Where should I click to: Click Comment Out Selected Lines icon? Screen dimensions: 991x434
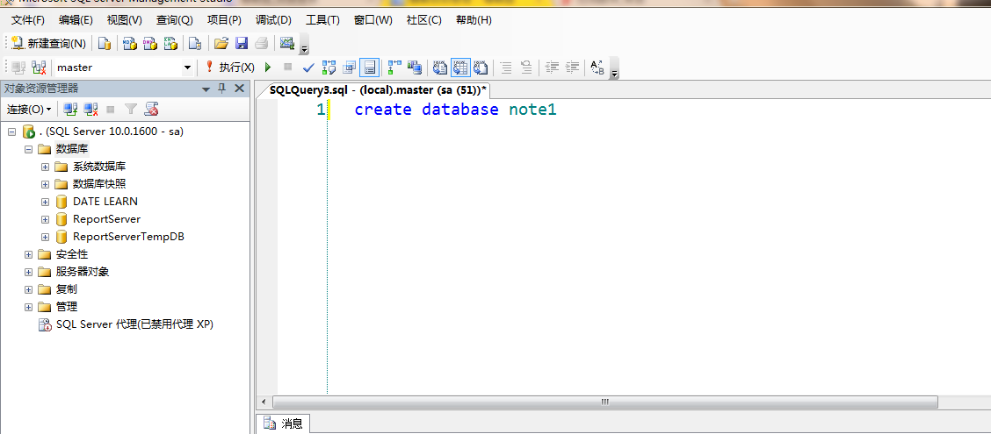click(x=506, y=67)
